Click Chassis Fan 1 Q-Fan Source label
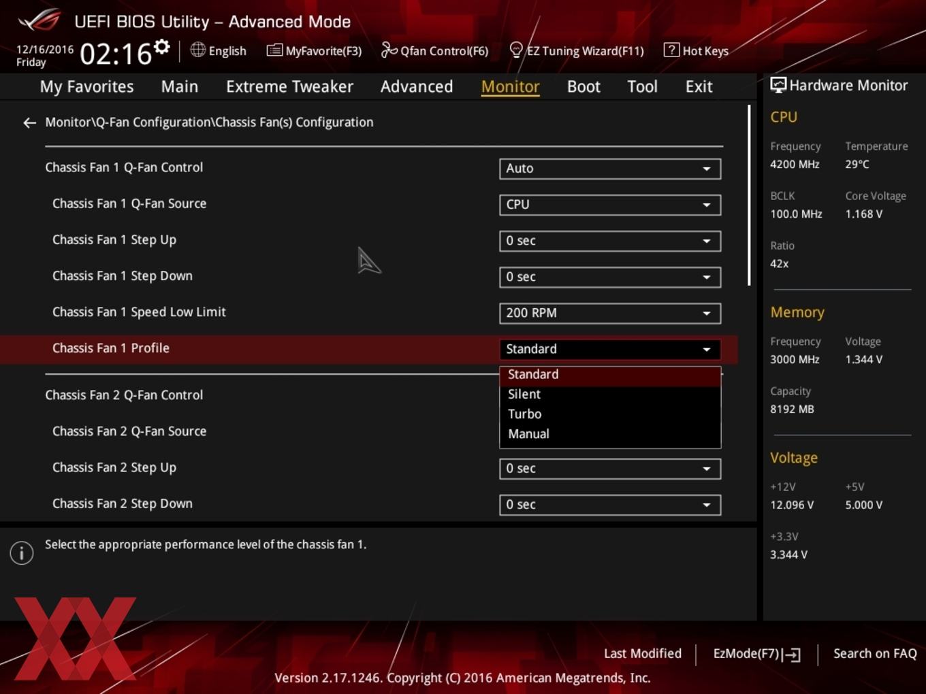Viewport: 926px width, 694px height. (x=129, y=203)
